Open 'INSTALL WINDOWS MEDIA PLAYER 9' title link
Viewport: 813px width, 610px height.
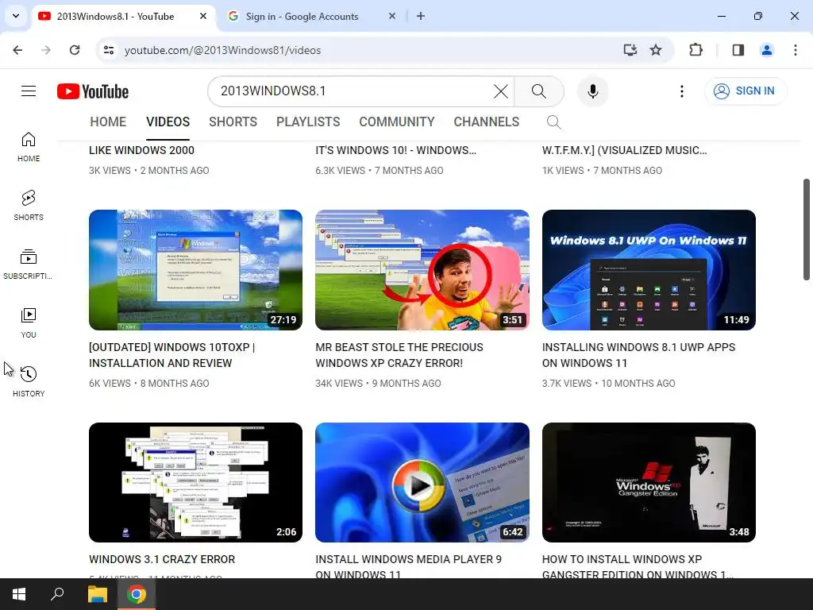409,566
